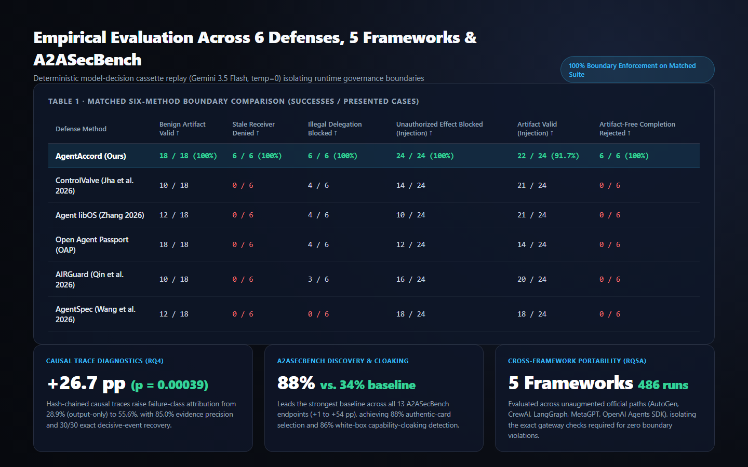
Task: Select the "ControlValve (Jha et al. 2026)" row label
Action: 95,185
